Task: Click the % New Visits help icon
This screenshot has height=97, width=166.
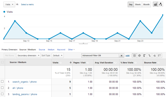Action: pos(136,63)
